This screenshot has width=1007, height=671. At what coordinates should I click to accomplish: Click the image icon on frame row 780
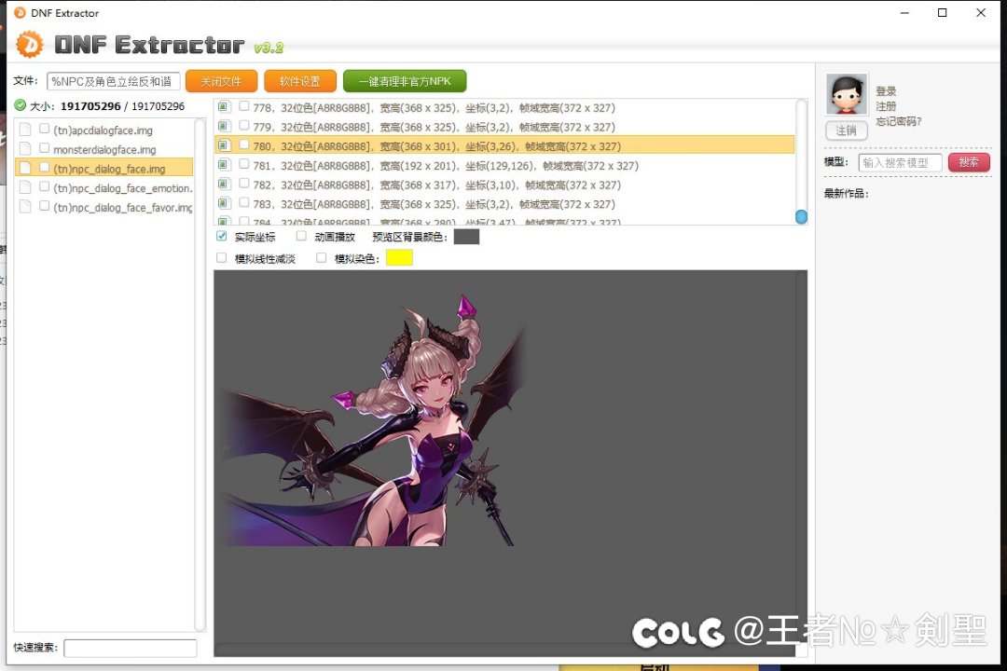click(223, 145)
